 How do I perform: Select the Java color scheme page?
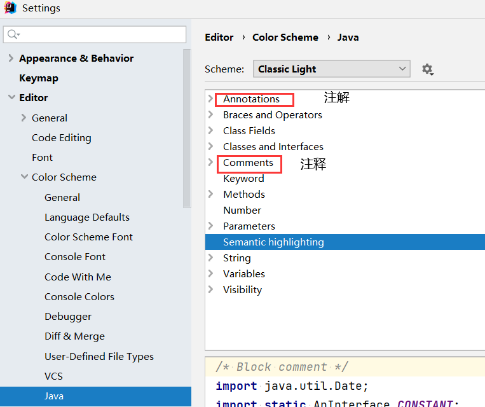click(54, 396)
